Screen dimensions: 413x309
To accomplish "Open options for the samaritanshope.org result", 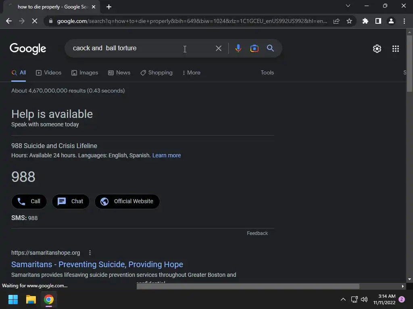I will tap(90, 253).
